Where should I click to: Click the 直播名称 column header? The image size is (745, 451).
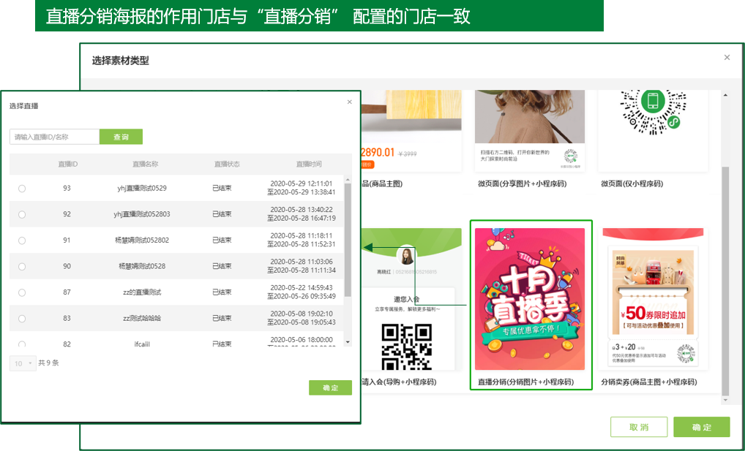coord(145,164)
